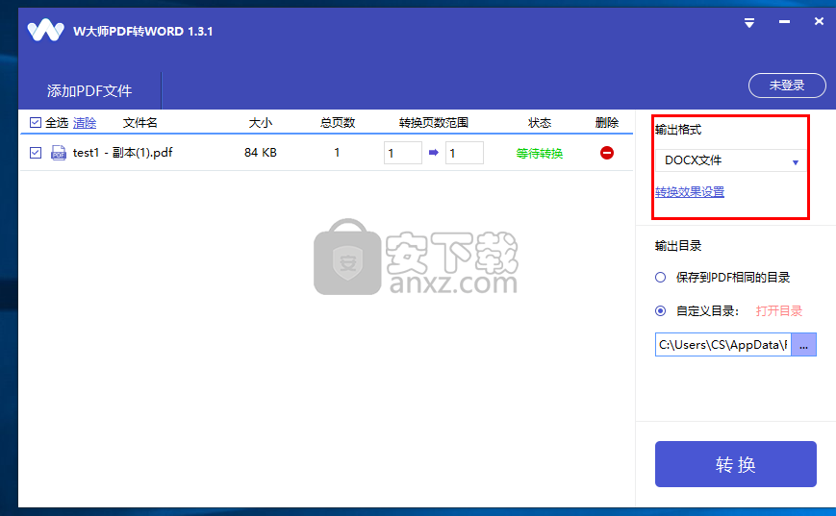Click the 84 KB size cell
This screenshot has width=836, height=516.
(261, 153)
